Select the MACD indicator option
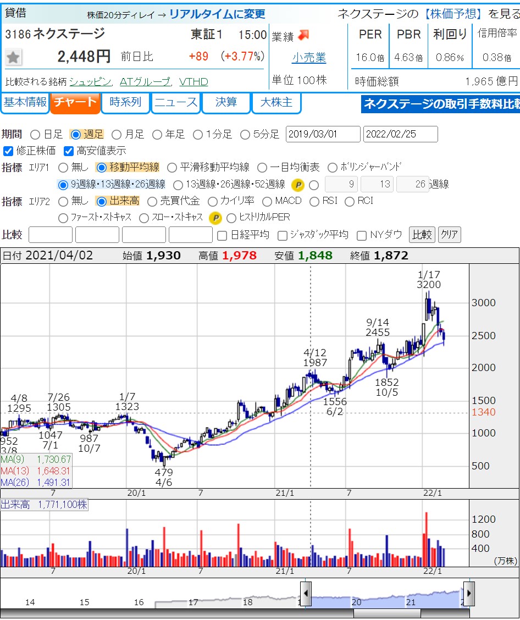520x620 pixels. click(267, 201)
